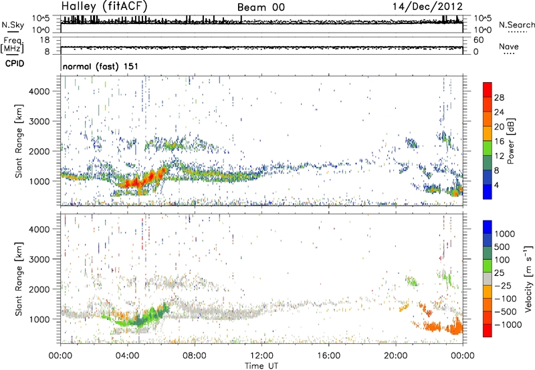Click the '04:00' time tick label
This screenshot has width=535, height=370.
(128, 356)
